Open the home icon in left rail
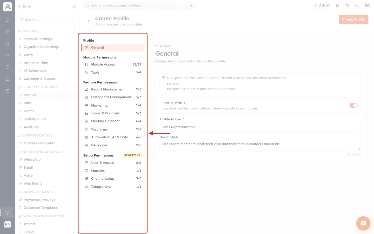This screenshot has width=374, height=234. (x=8, y=20)
